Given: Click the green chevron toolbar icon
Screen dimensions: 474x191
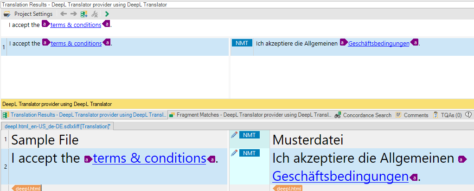Looking at the screenshot, I should [x=107, y=14].
